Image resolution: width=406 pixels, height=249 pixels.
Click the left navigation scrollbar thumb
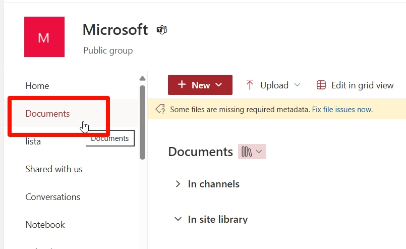[142, 122]
